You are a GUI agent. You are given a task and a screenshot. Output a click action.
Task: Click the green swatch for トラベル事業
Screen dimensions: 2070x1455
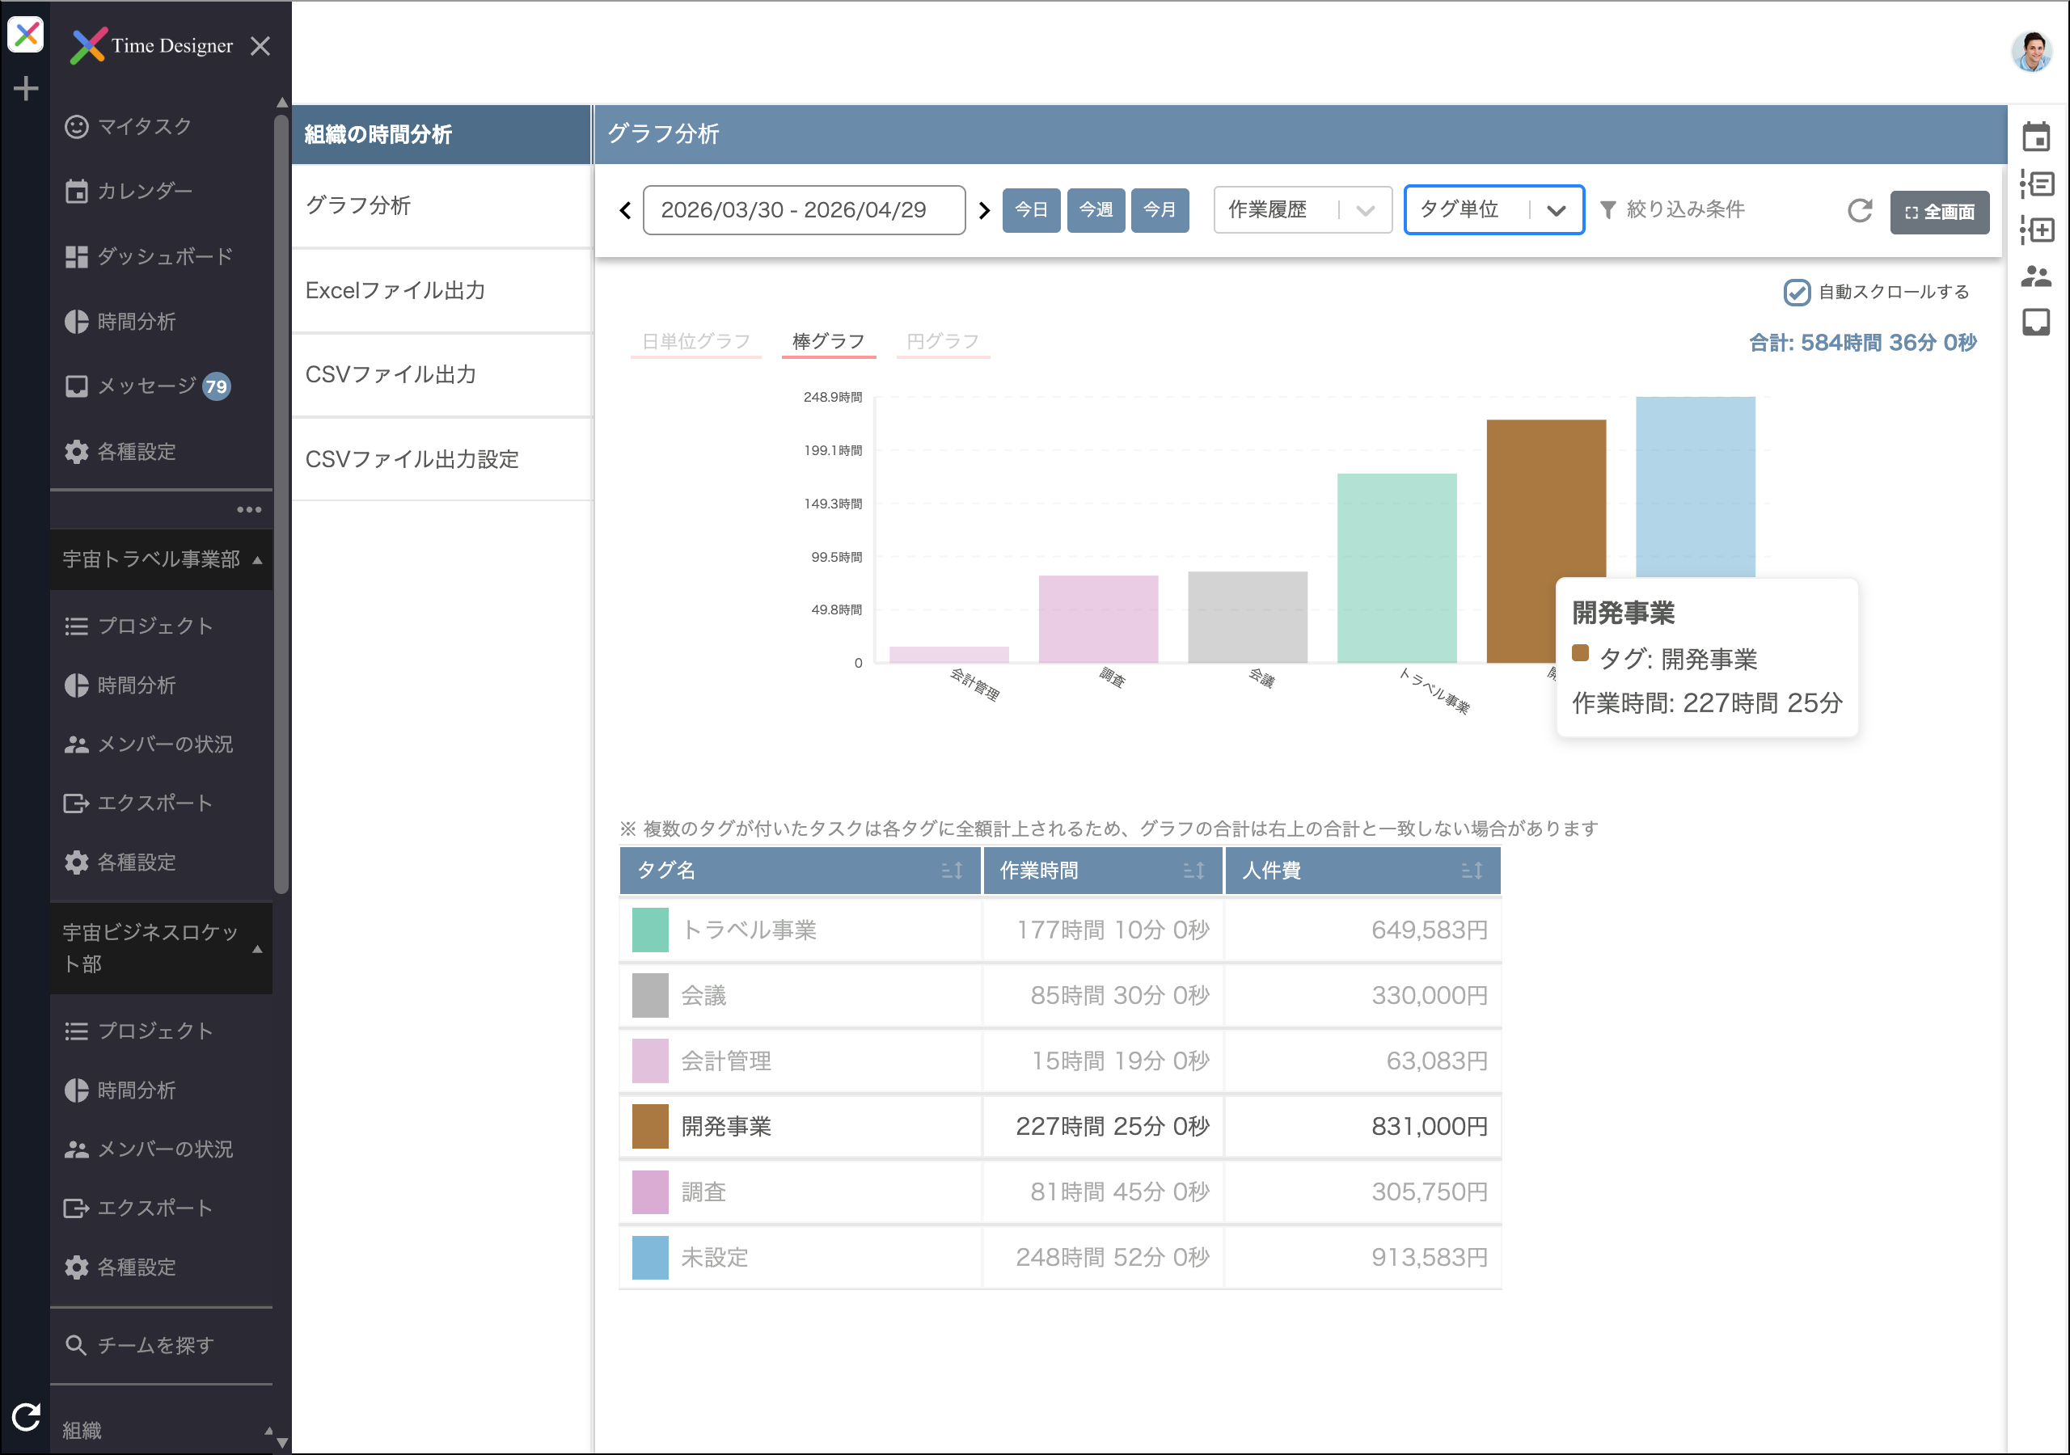650,930
